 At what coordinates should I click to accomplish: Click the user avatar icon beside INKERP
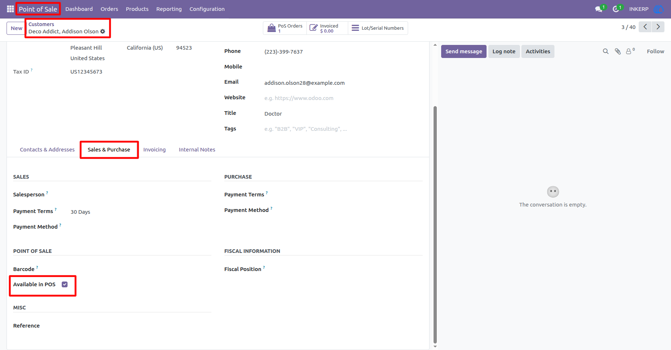click(659, 9)
